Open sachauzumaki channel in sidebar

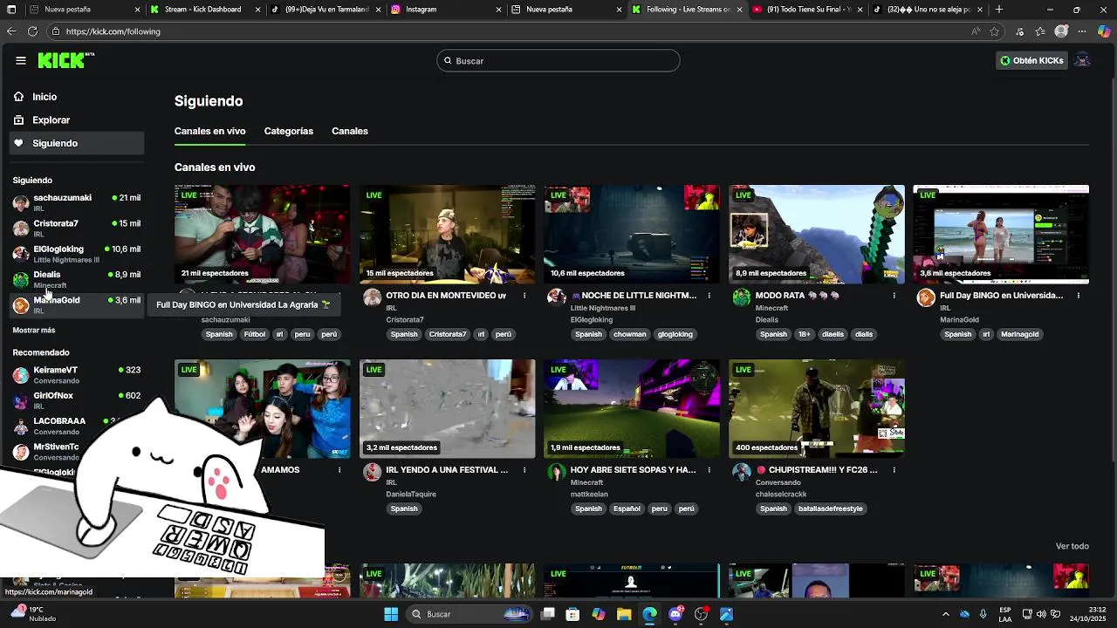77,202
